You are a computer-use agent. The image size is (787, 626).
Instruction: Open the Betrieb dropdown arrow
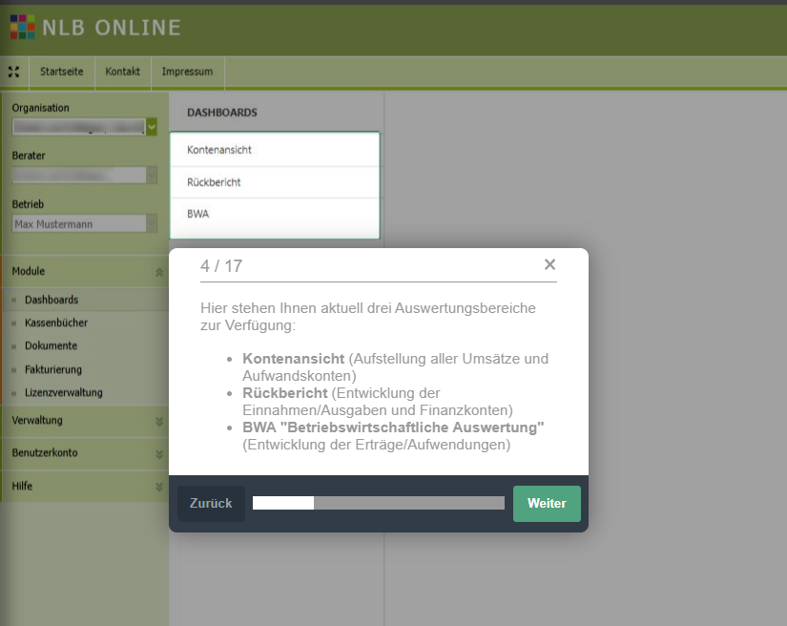[152, 223]
